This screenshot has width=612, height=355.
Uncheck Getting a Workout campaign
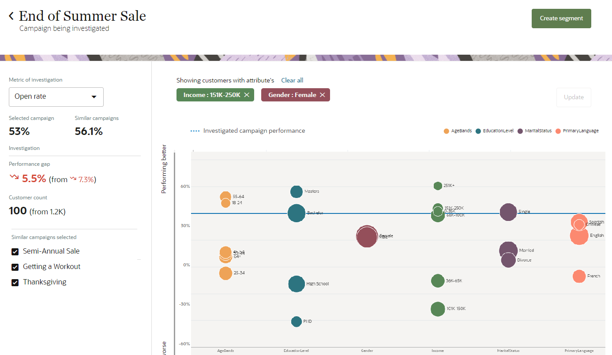pyautogui.click(x=15, y=267)
